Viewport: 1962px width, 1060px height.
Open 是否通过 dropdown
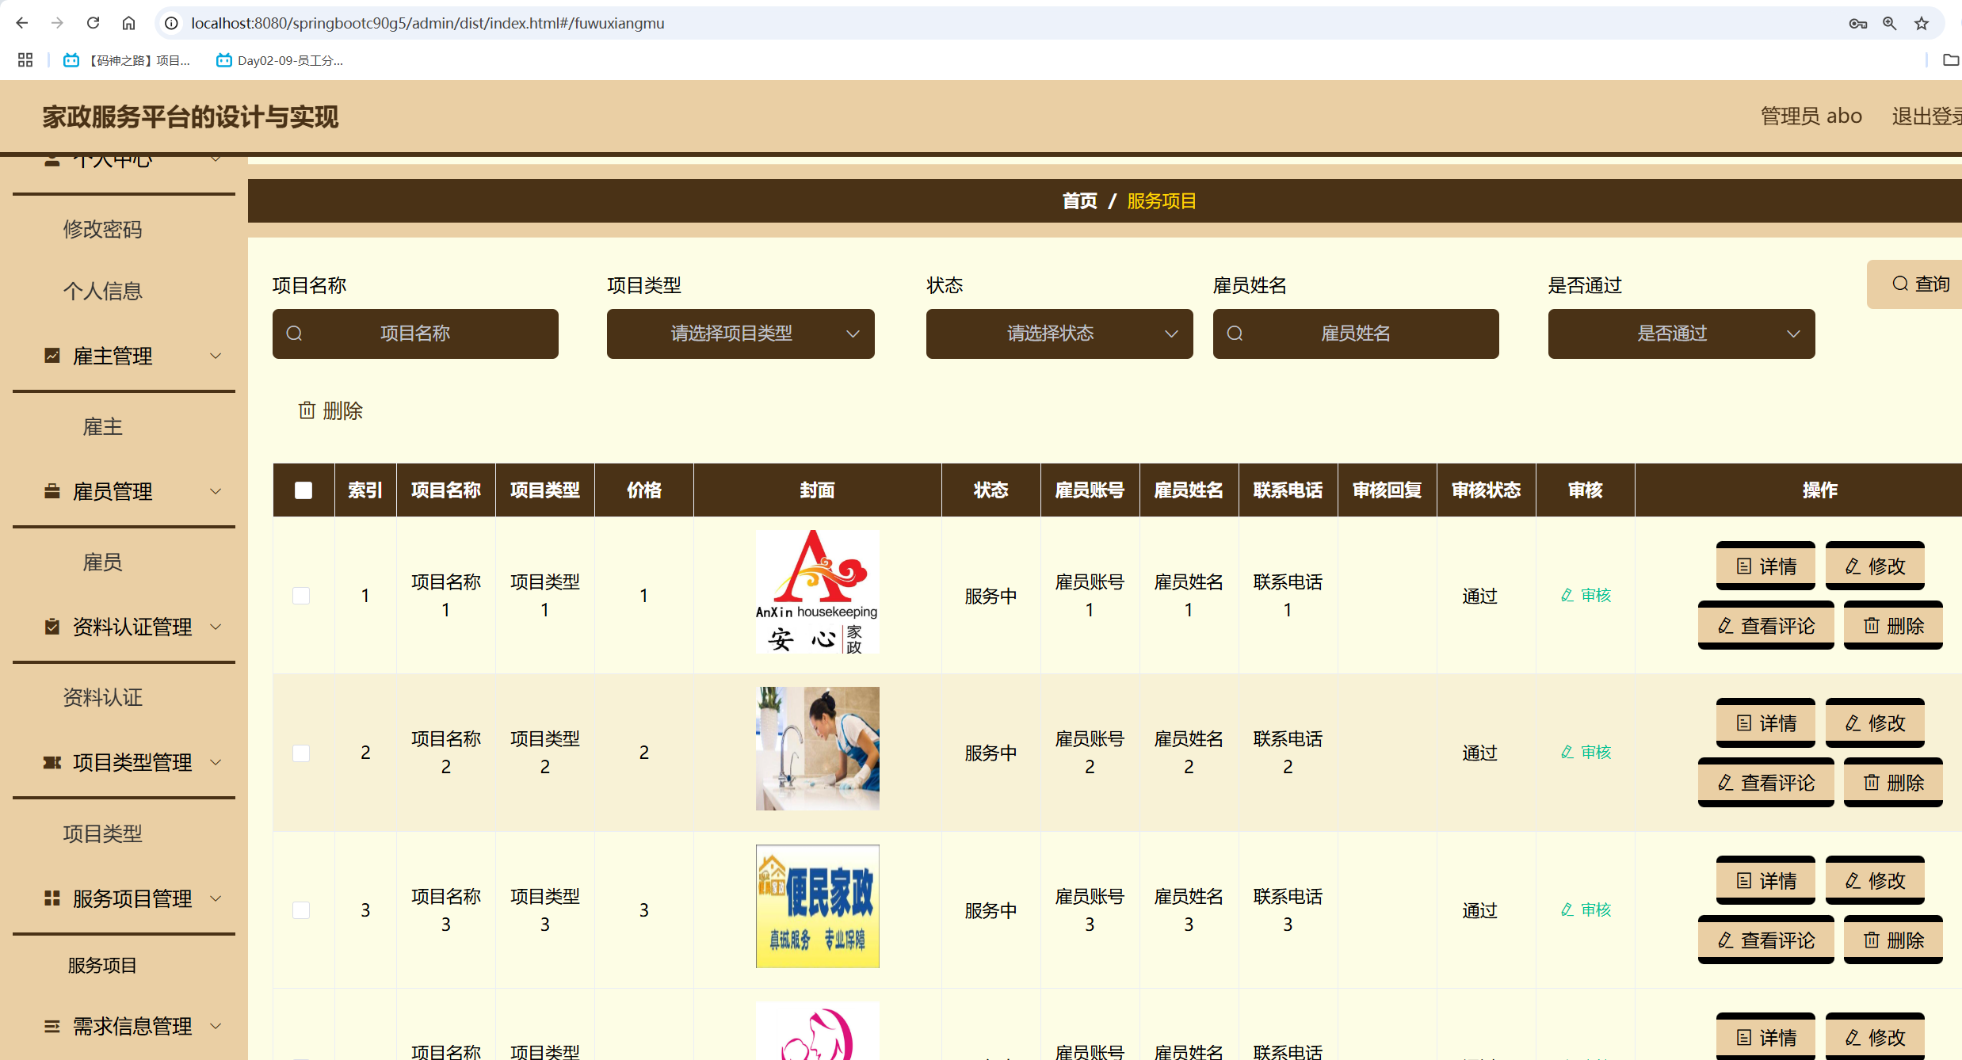tap(1681, 334)
